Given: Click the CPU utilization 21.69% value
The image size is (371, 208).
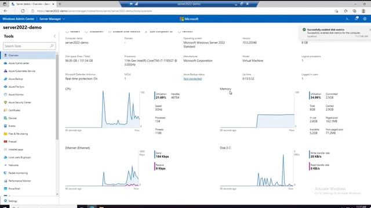Looking at the screenshot, I should tap(161, 98).
